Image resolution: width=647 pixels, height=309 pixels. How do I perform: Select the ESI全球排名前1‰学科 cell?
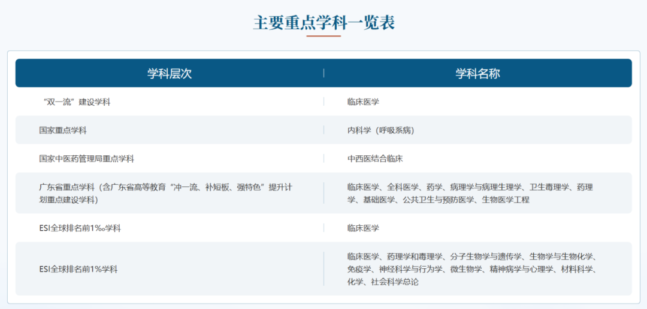pyautogui.click(x=80, y=228)
